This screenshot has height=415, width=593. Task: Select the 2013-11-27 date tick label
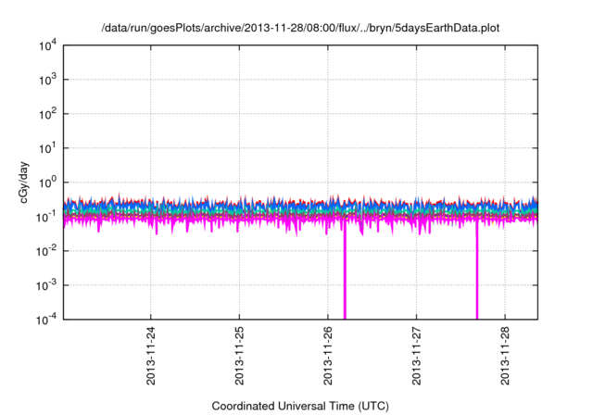click(416, 357)
